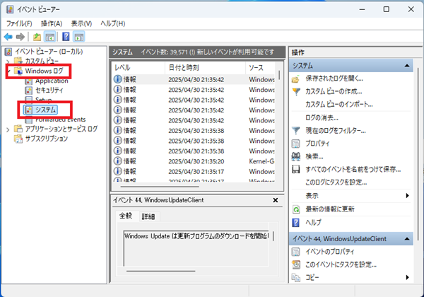This screenshot has width=424, height=297.
Task: Open the 操作(A) menu
Action: pyautogui.click(x=52, y=23)
